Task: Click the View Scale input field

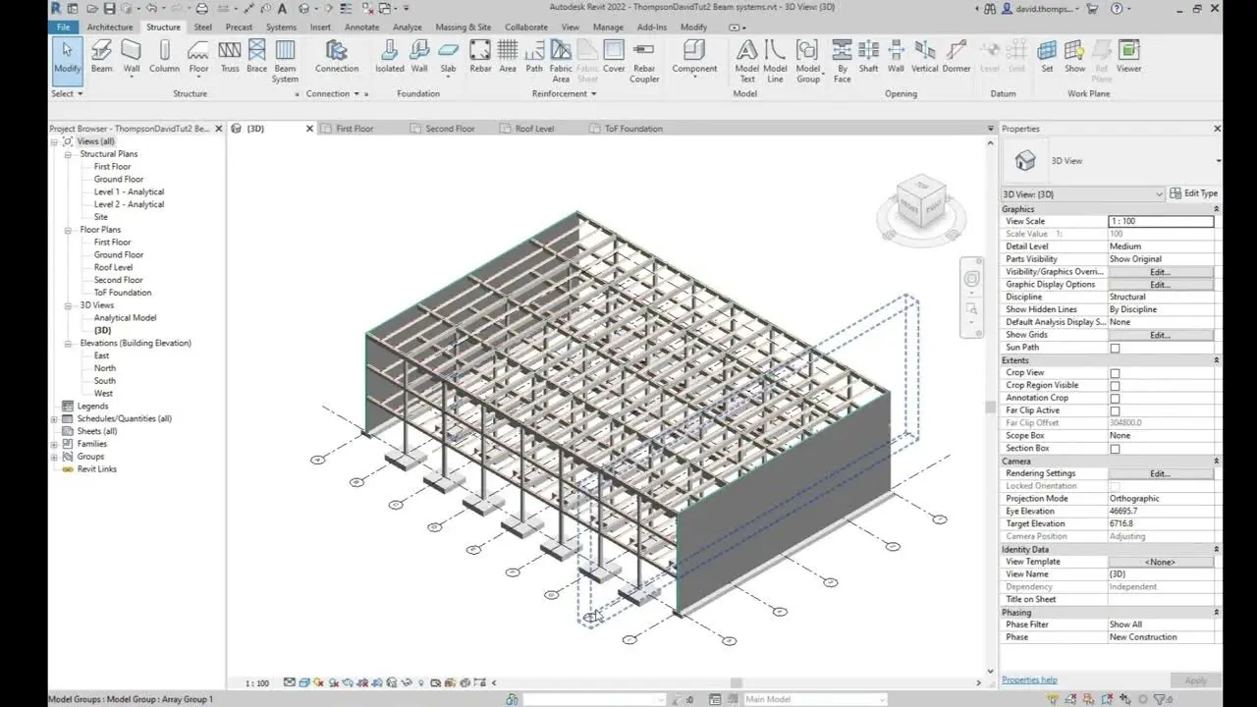Action: point(1160,222)
